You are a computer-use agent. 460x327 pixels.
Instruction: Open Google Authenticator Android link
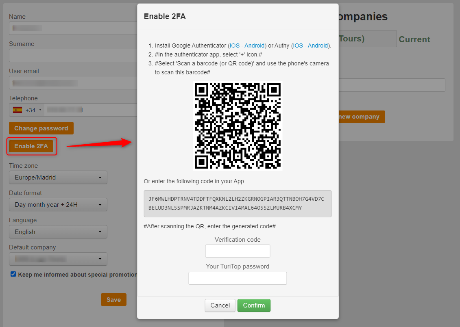(x=254, y=45)
